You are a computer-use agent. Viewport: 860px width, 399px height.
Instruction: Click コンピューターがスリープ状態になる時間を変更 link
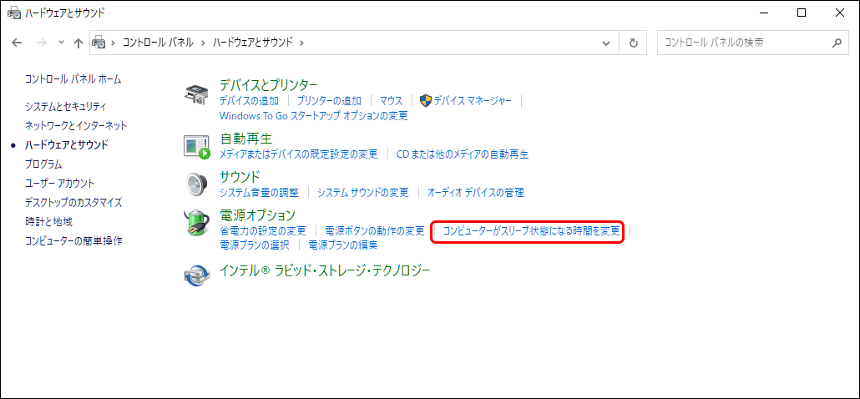532,230
